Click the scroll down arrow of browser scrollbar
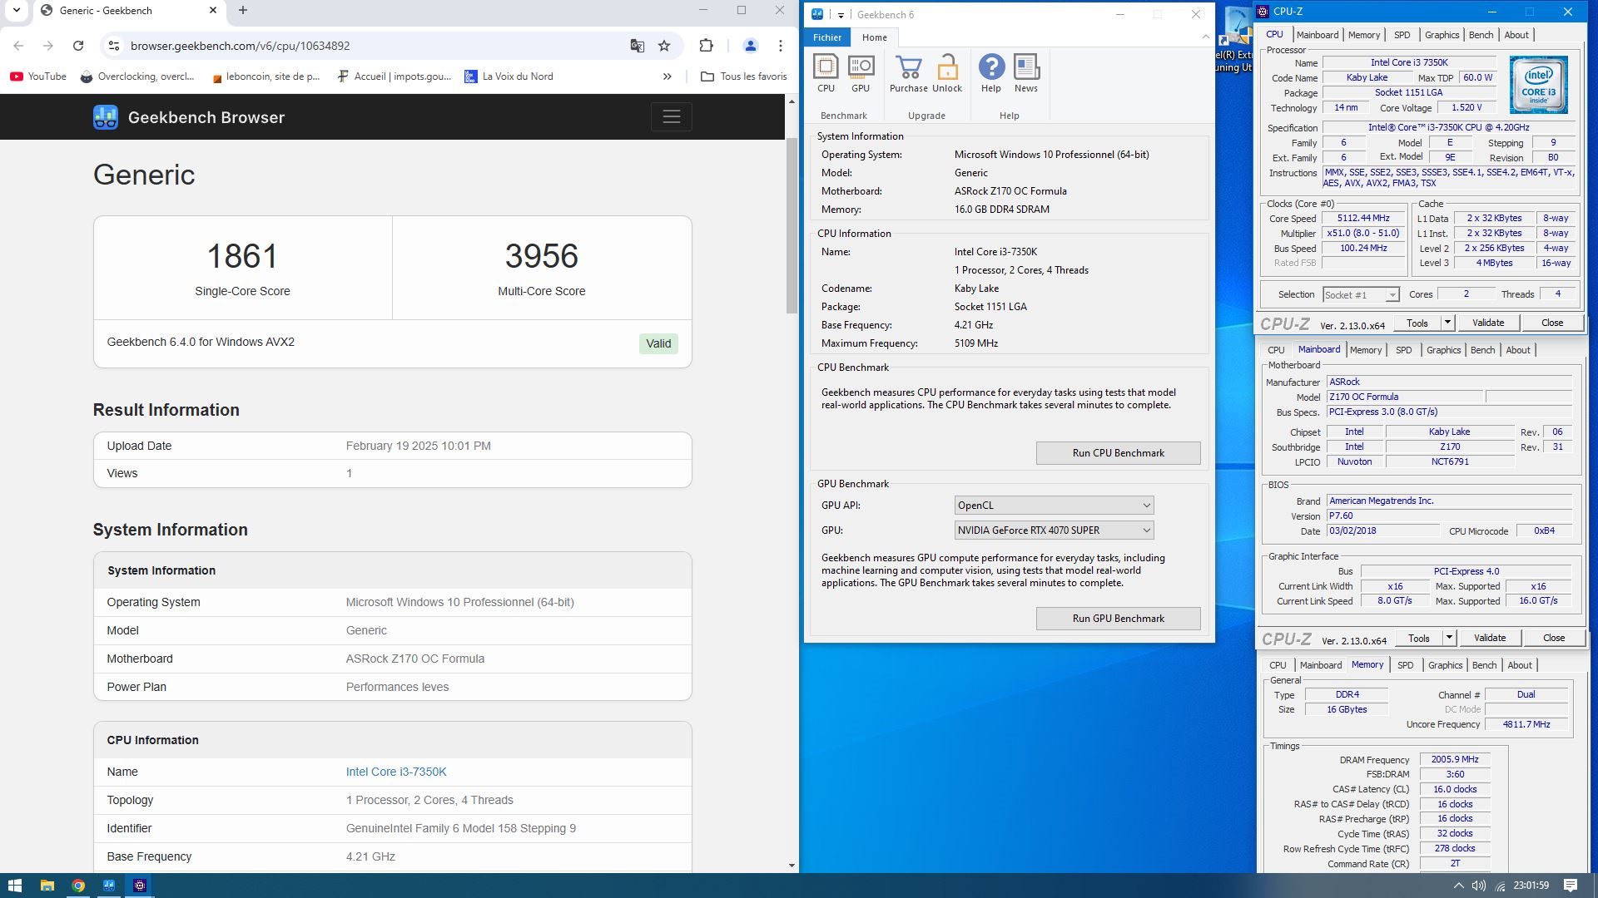The height and width of the screenshot is (898, 1598). pyautogui.click(x=792, y=865)
